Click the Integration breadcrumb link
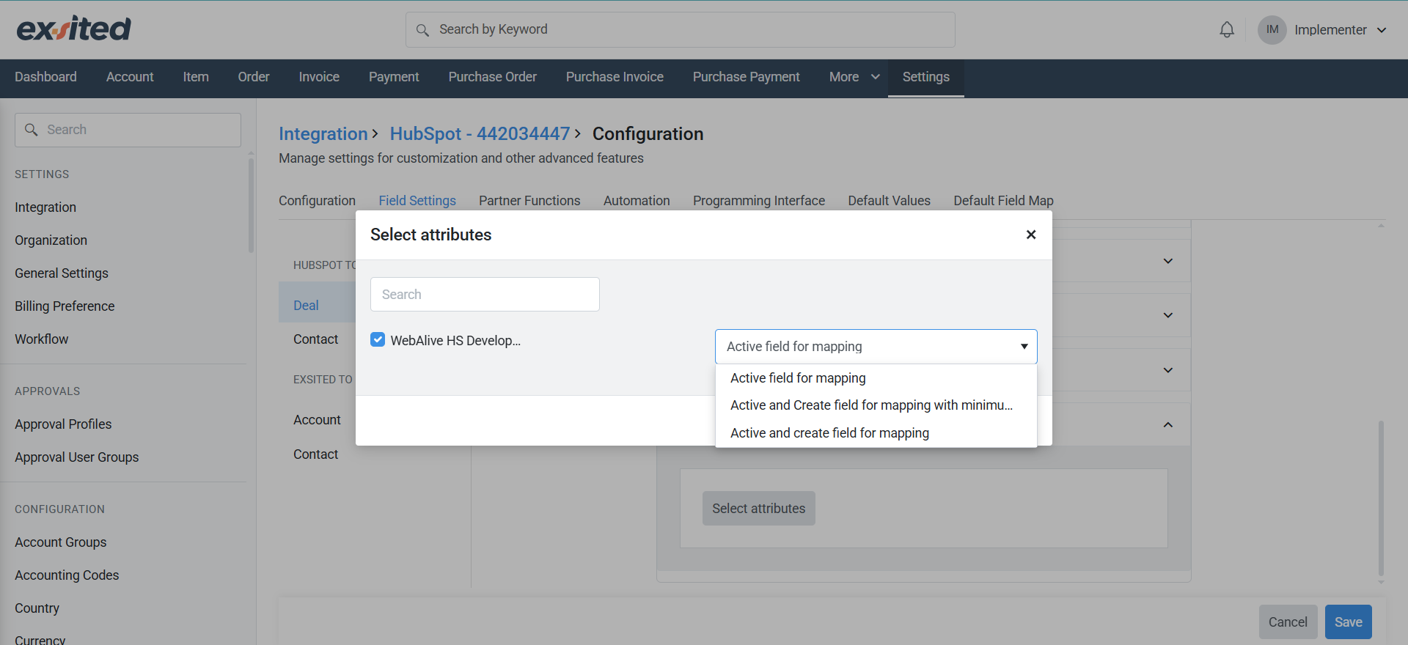 click(323, 134)
